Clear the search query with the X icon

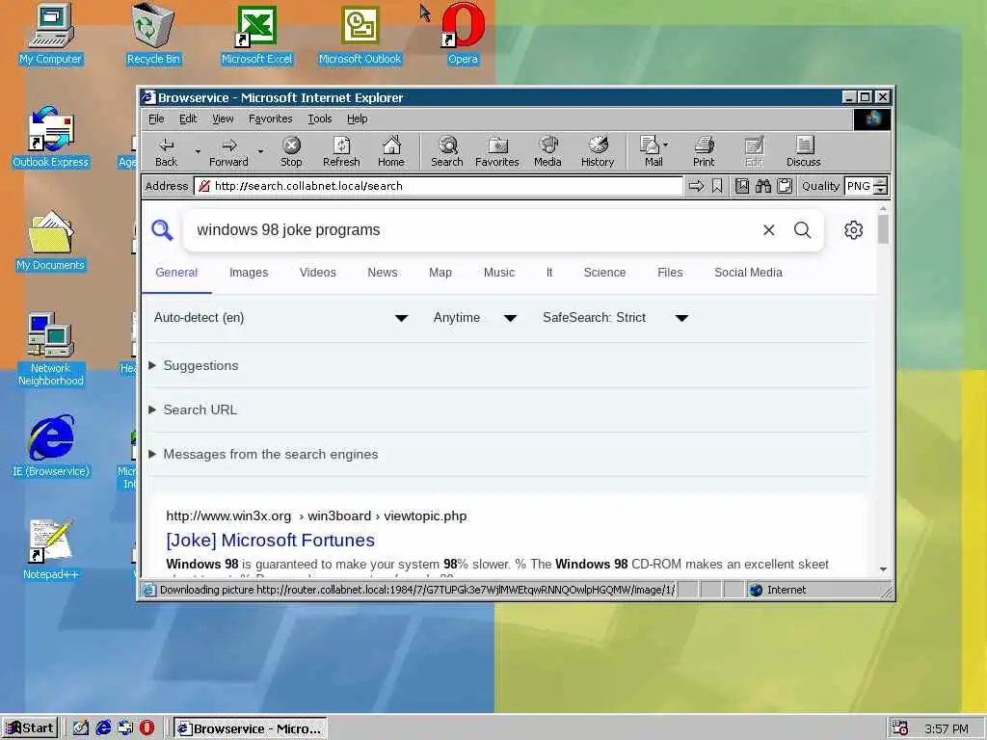tap(768, 230)
